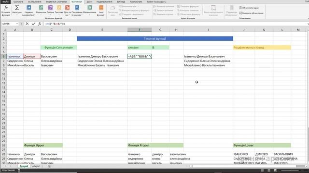Click the macro record icon in status bar
309x173 pixels.
[19, 170]
